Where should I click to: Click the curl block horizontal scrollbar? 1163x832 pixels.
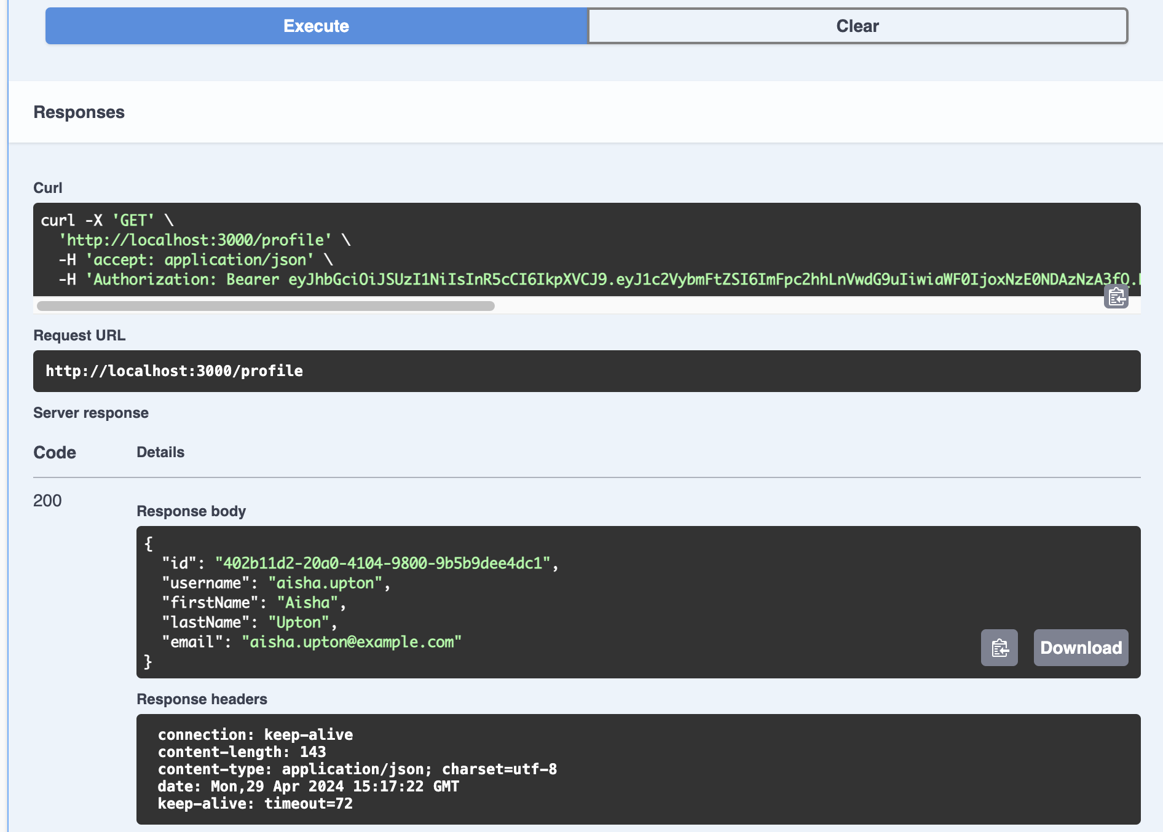pyautogui.click(x=266, y=306)
